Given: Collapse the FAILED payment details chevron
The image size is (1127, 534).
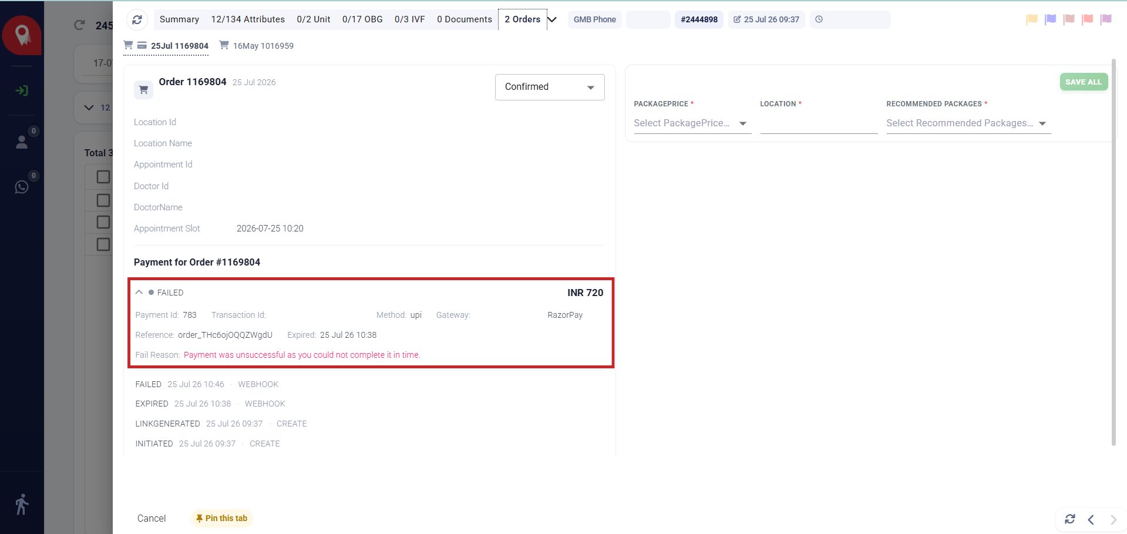Looking at the screenshot, I should point(139,292).
